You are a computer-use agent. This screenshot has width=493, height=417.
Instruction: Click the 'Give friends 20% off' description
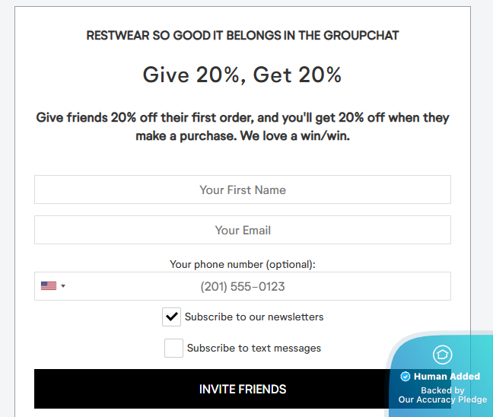pos(243,127)
